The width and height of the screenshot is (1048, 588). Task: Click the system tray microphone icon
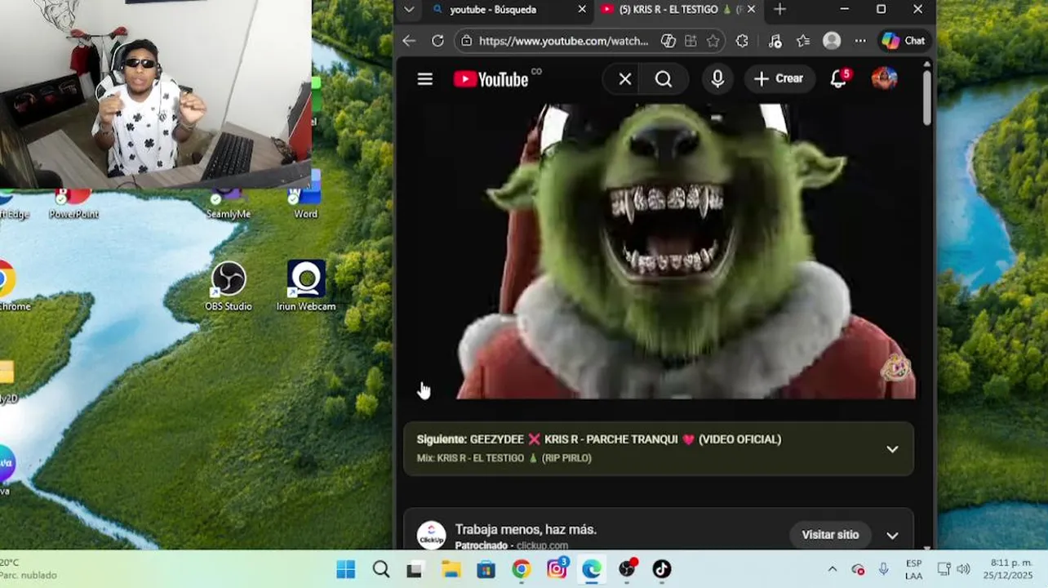pos(883,569)
